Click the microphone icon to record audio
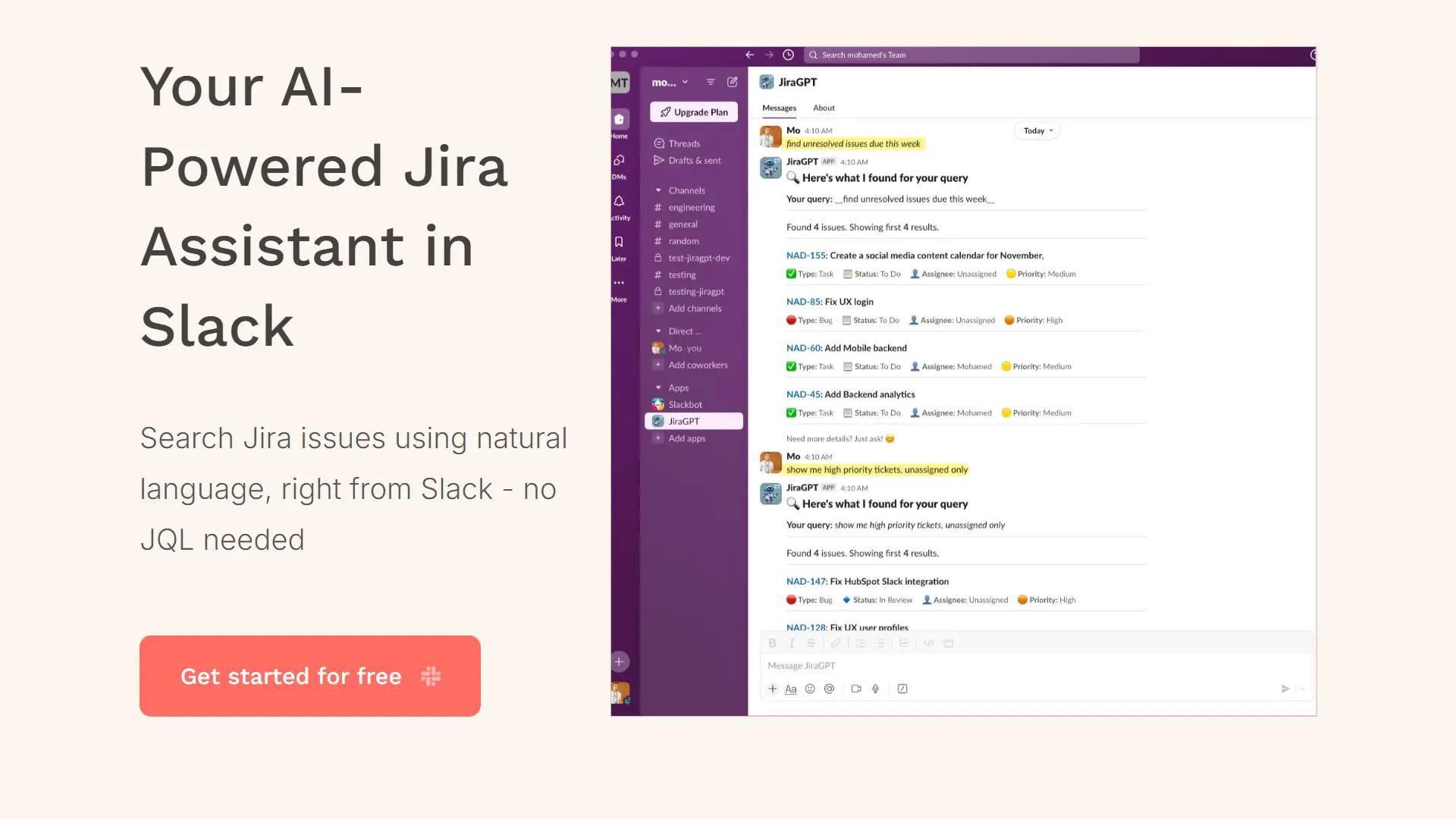 pos(875,689)
